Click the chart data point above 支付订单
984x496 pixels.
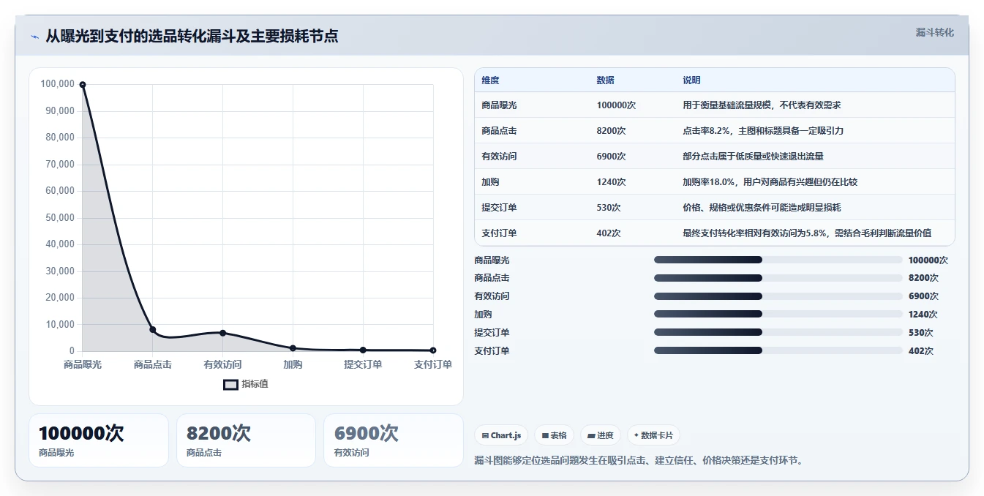tap(433, 350)
